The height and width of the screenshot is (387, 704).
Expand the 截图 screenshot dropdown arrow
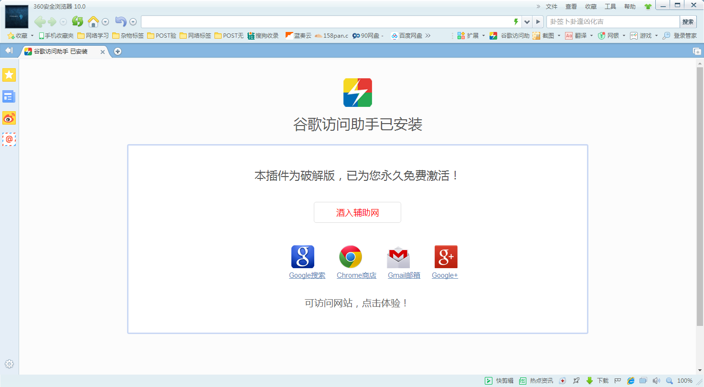(x=559, y=36)
